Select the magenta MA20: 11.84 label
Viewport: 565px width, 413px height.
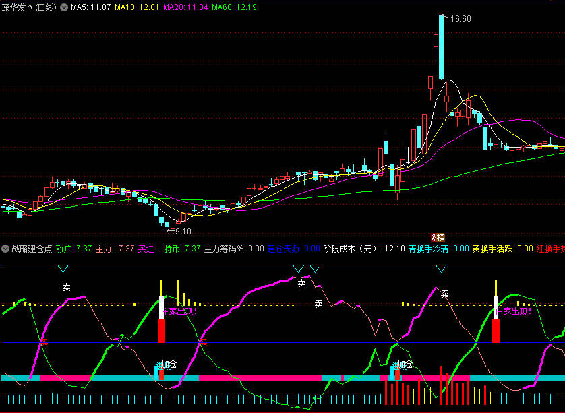[185, 7]
